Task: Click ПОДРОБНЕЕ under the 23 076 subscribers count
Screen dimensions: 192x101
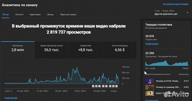Action: pos(152,44)
